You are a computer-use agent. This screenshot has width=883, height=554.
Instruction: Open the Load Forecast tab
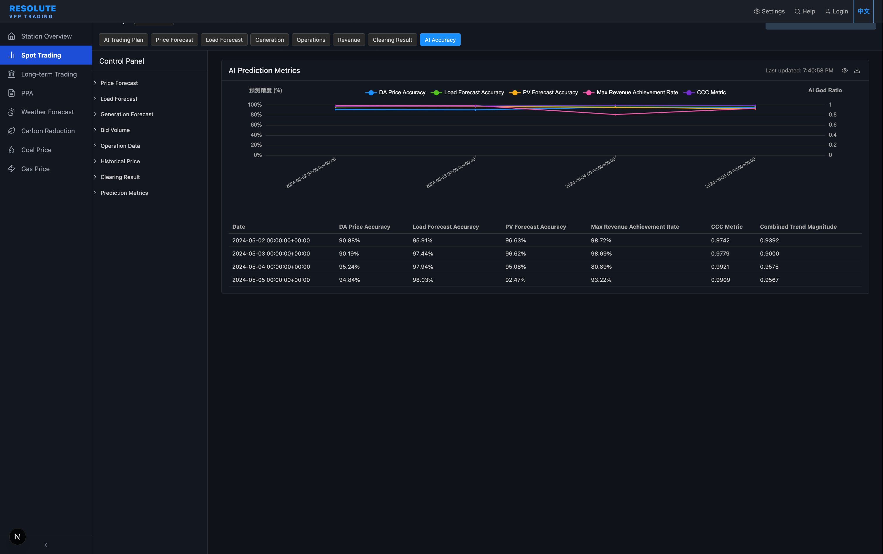(x=224, y=40)
